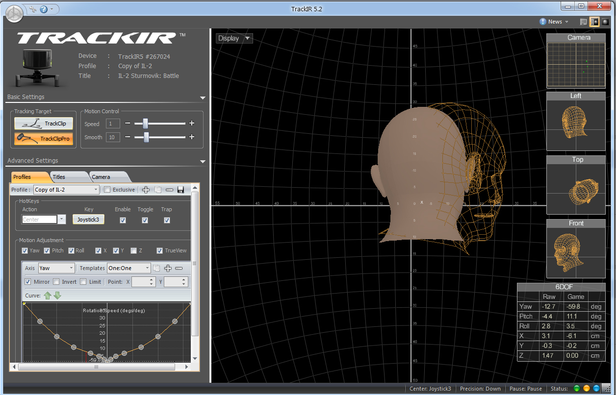Check the Invert checkbox
The image size is (616, 395).
tap(56, 282)
